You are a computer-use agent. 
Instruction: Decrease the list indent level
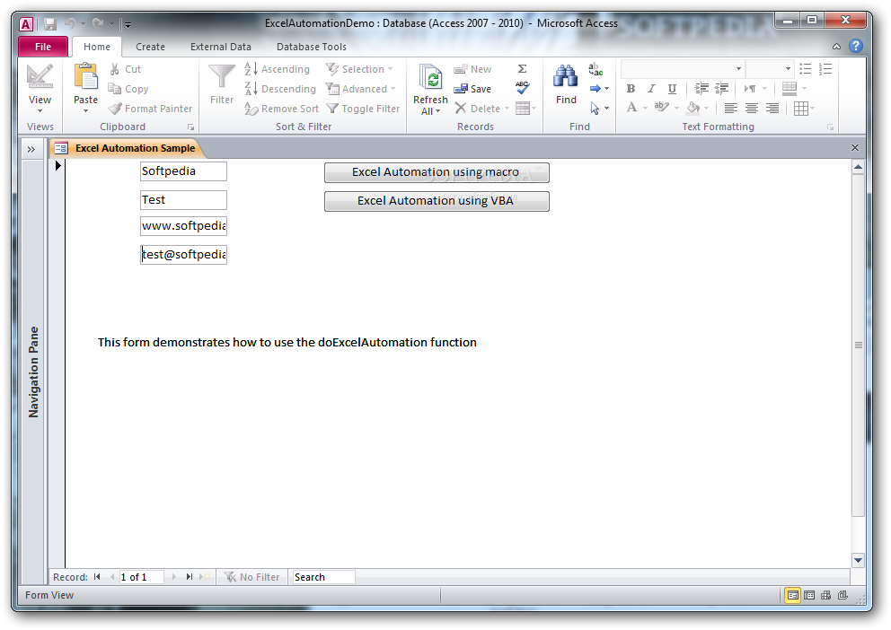[721, 89]
